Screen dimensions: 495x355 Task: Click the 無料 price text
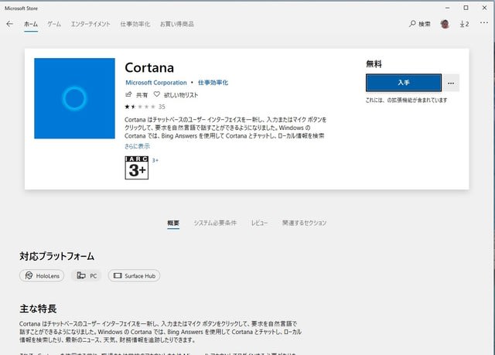pos(374,64)
